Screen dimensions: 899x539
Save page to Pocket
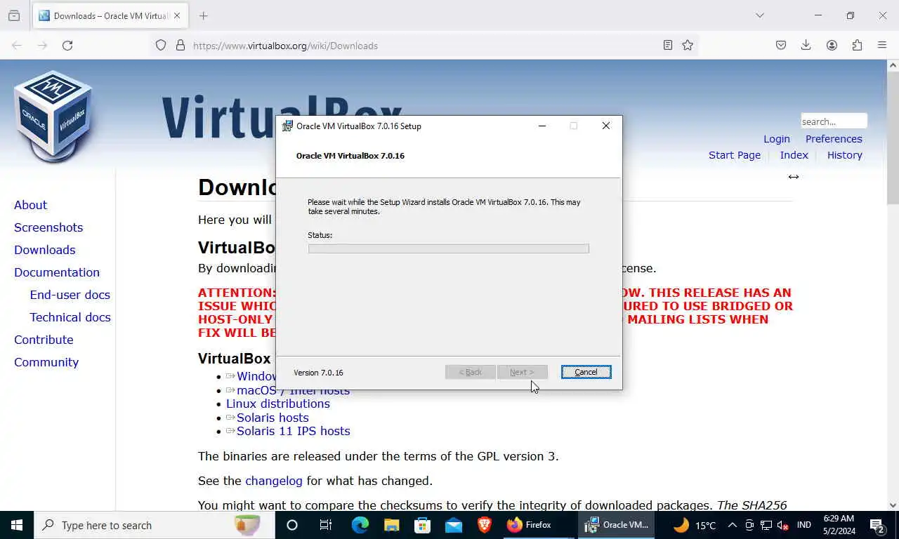781,46
